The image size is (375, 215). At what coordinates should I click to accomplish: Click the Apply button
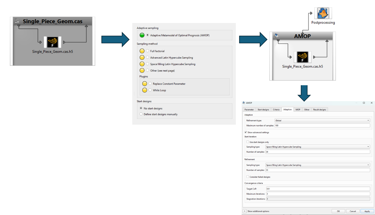point(367,211)
